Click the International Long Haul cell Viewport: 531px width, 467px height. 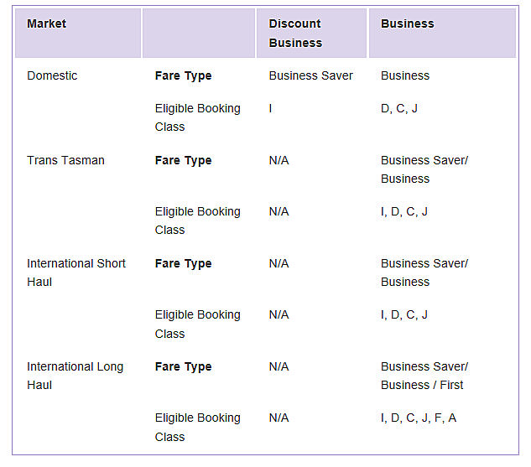pyautogui.click(x=75, y=376)
